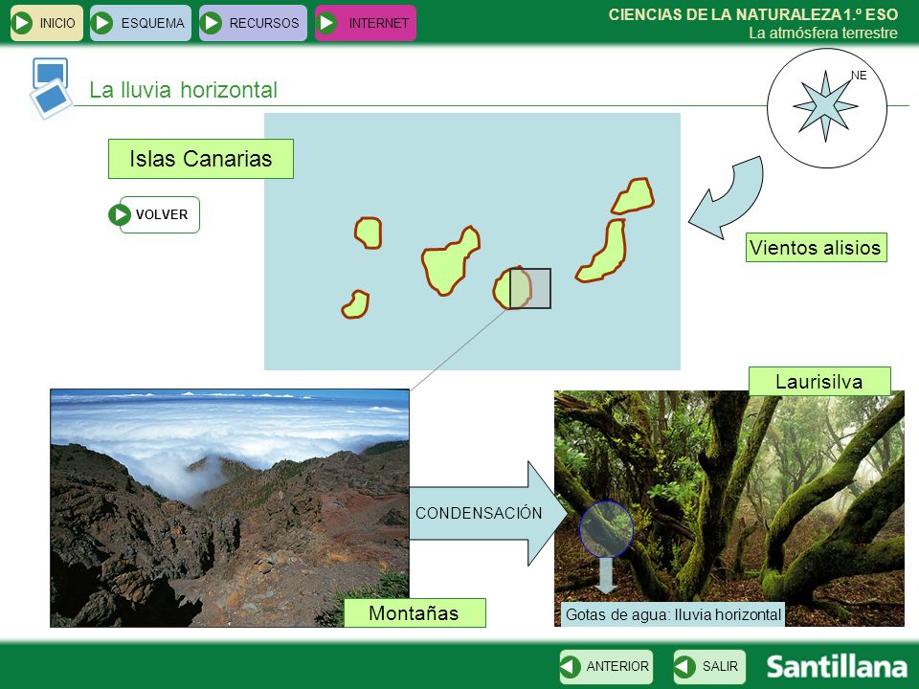Click the small southwestern island
Image resolution: width=919 pixels, height=689 pixels.
(355, 304)
